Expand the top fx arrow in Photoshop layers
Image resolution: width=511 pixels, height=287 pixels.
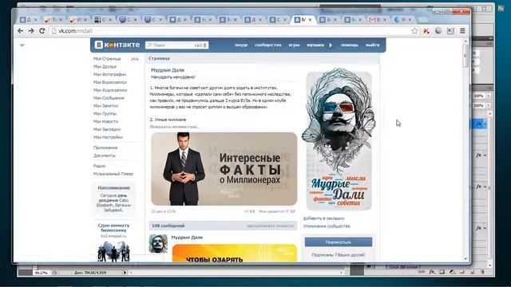pos(485,124)
